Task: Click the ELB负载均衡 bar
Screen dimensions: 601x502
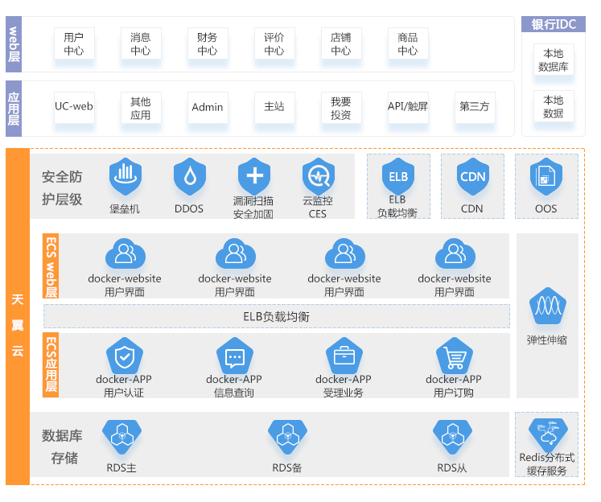Action: [276, 316]
